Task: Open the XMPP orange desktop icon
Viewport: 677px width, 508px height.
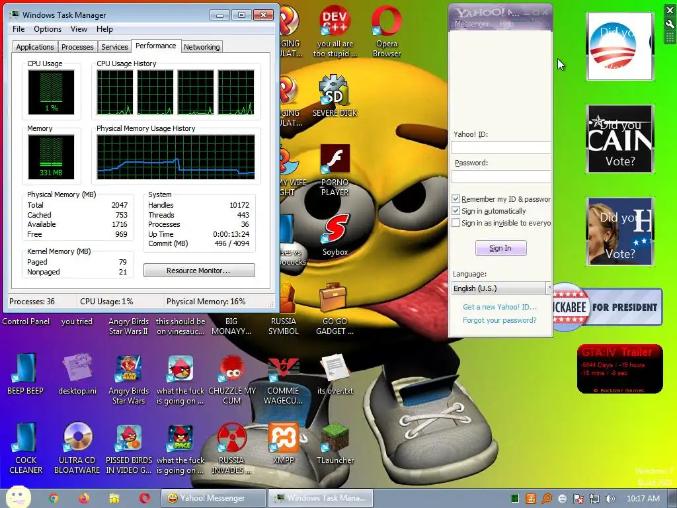Action: point(283,437)
